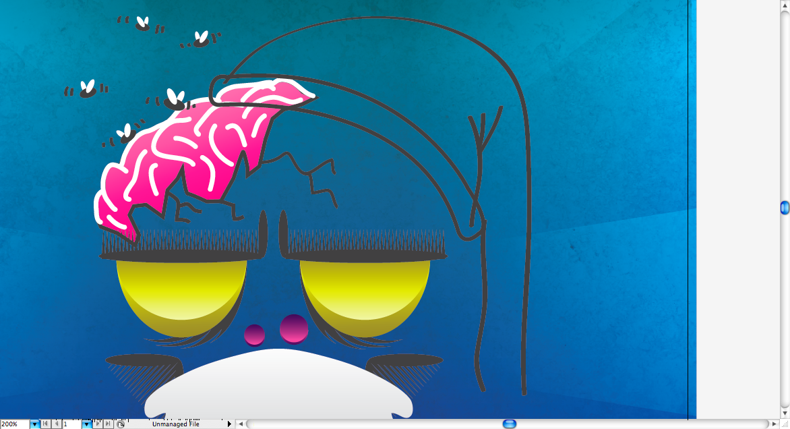Click the horizontal scrollbar right arrow
This screenshot has width=790, height=429.
(x=774, y=424)
